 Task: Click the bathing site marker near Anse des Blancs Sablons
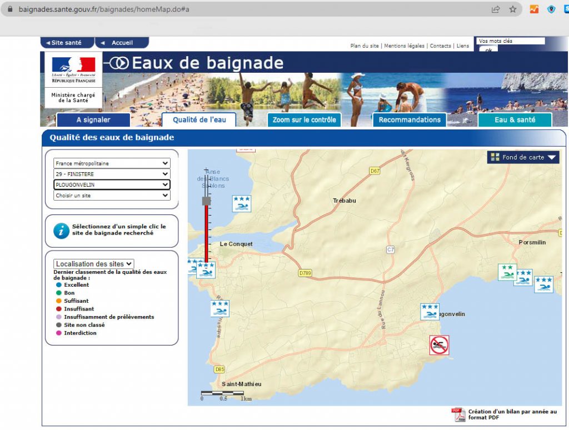point(242,203)
